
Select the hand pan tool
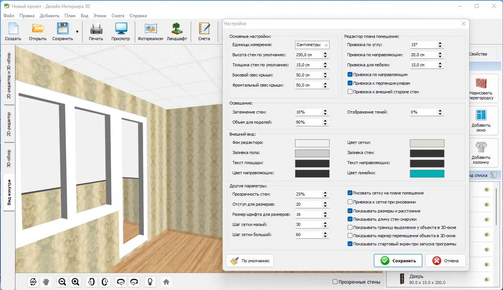click(x=46, y=281)
